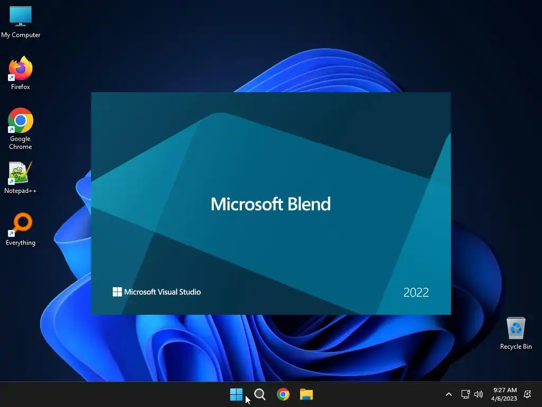Image resolution: width=542 pixels, height=407 pixels.
Task: Select the Notepad++ desktop shortcut
Action: pyautogui.click(x=21, y=177)
